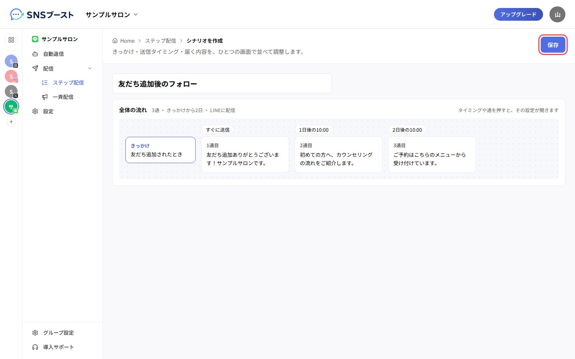Click the scenario name field 友だち追加後のフォロー

pyautogui.click(x=222, y=83)
